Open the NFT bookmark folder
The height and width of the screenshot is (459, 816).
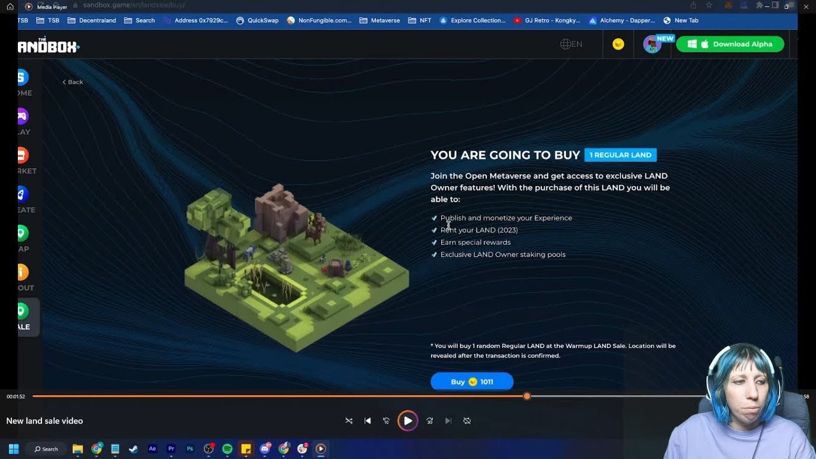(x=419, y=20)
